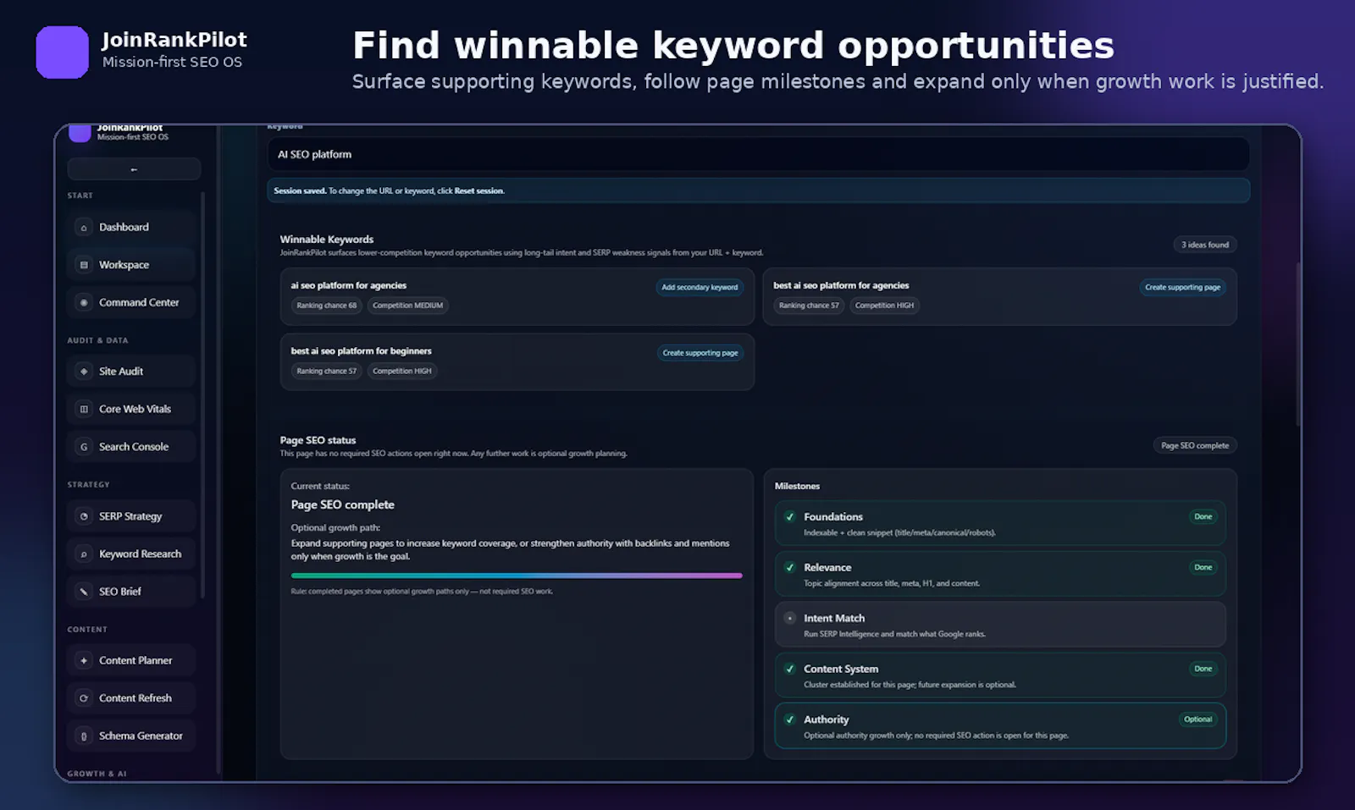Click the main content vertical scrollbar
1355x810 pixels.
point(1298,343)
